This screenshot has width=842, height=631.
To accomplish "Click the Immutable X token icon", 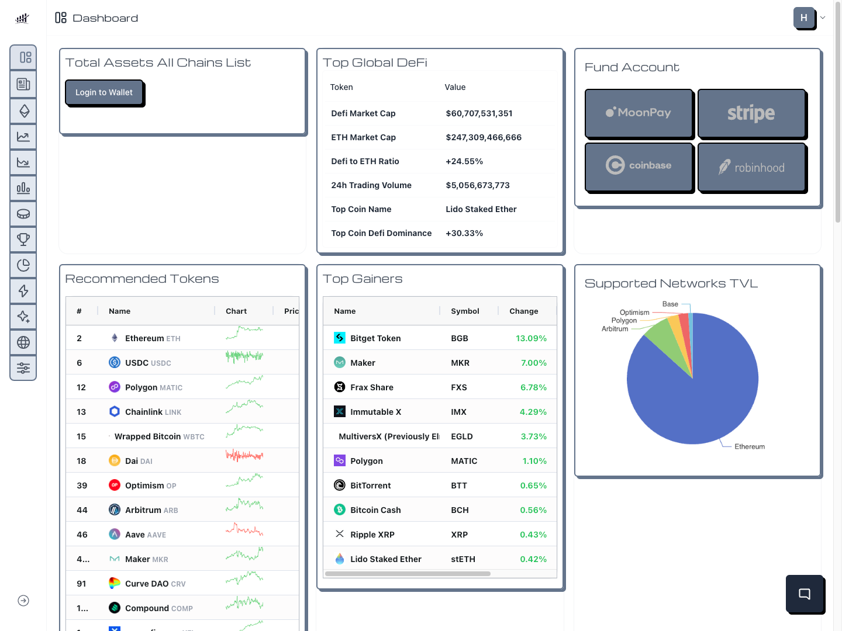I will [340, 411].
